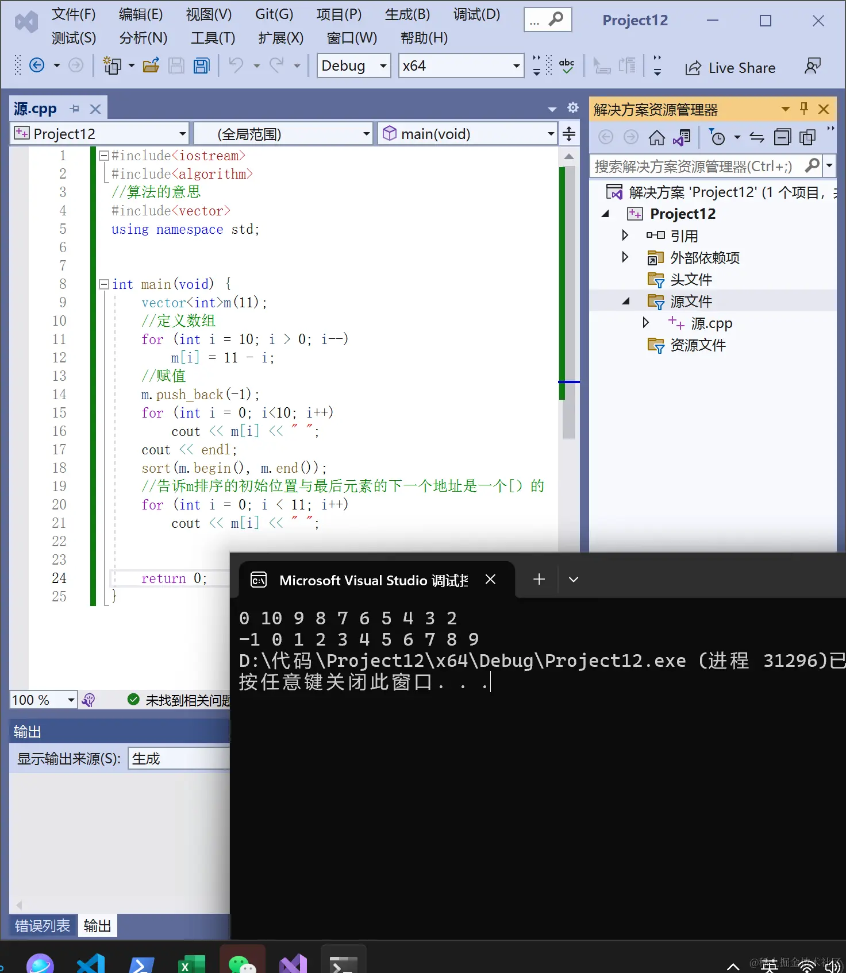Click the split editor window icon

(568, 134)
